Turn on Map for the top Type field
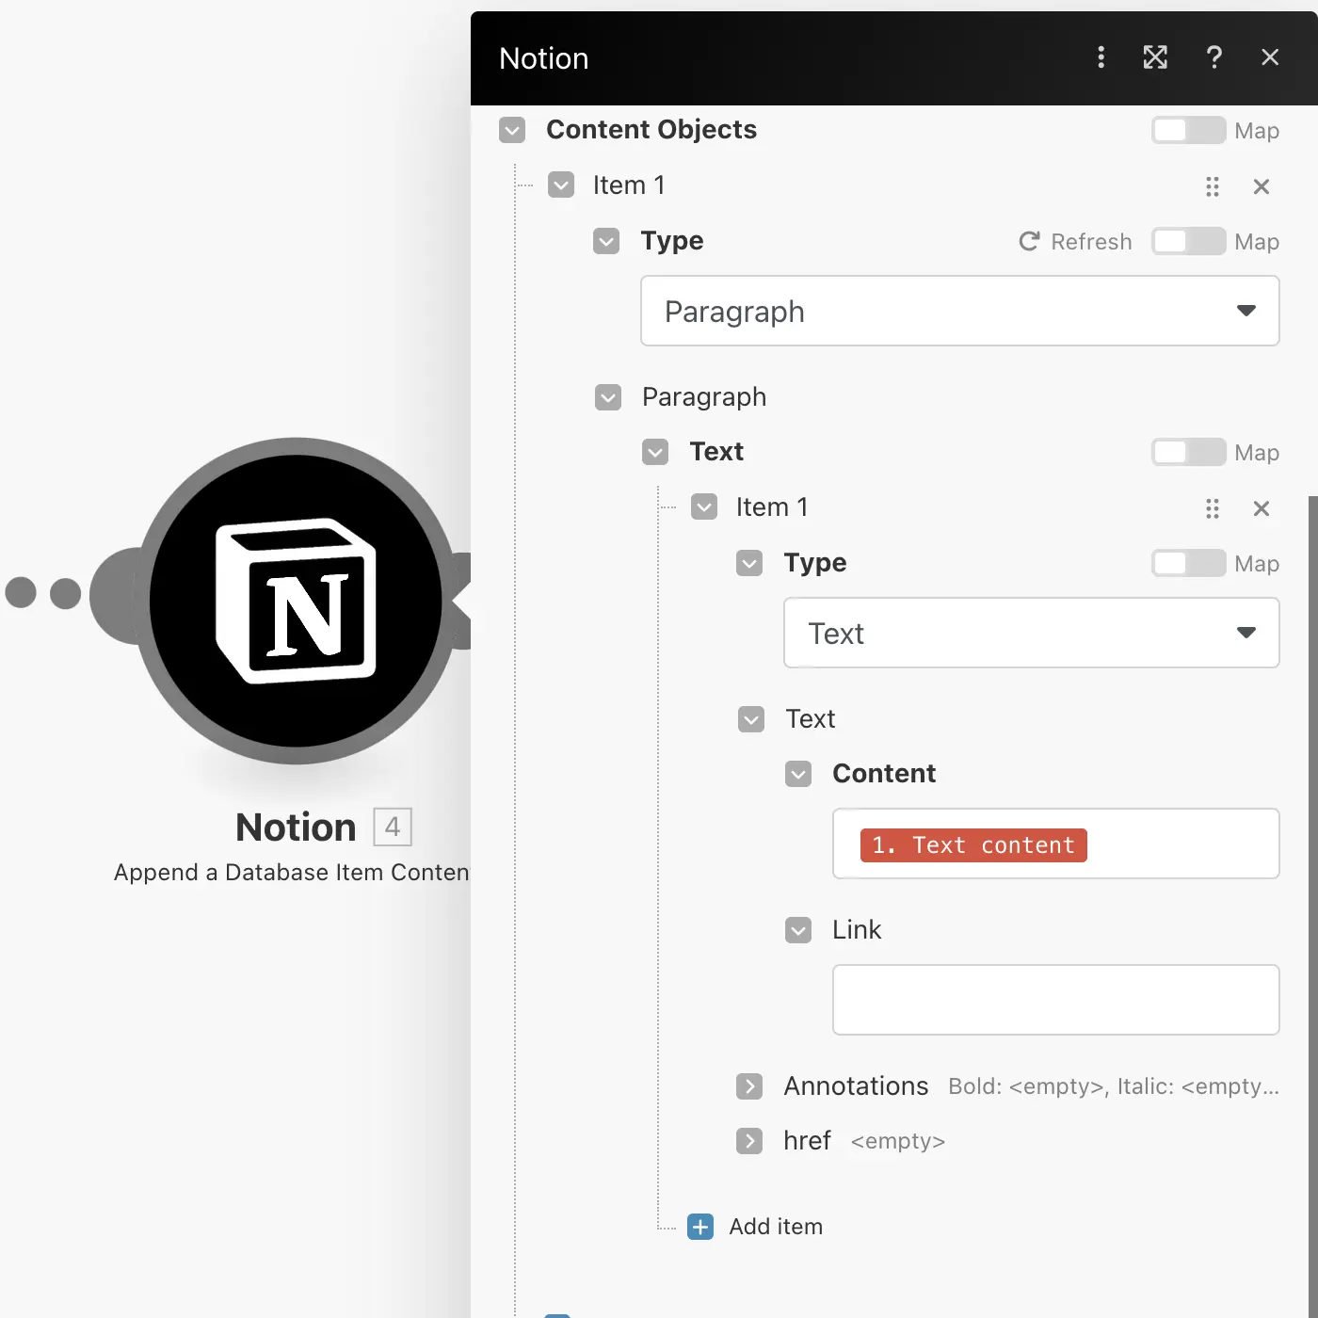 [x=1188, y=241]
